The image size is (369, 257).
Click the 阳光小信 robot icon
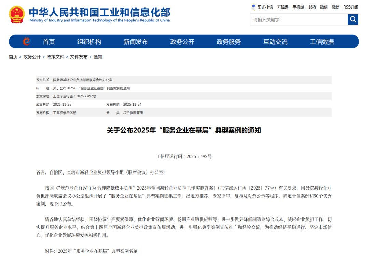[254, 7]
